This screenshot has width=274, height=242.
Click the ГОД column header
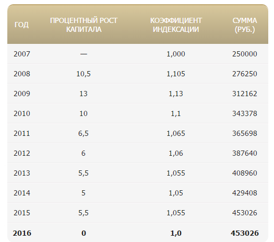(21, 25)
